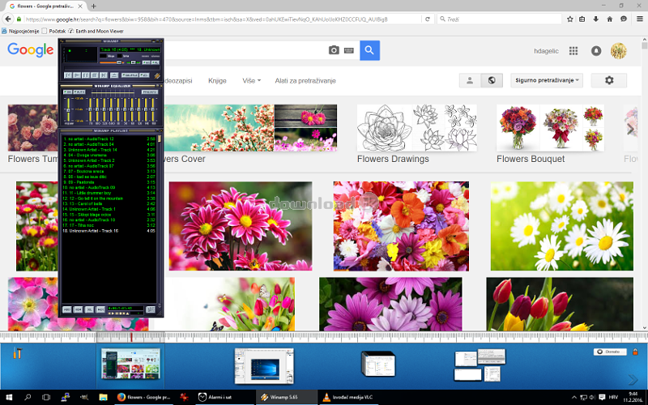The height and width of the screenshot is (405, 648).
Task: Open equalizer PRESETS menu
Action: pyautogui.click(x=150, y=92)
